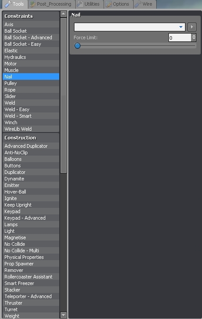
Task: Collapse the Construction category header
Action: [31, 138]
